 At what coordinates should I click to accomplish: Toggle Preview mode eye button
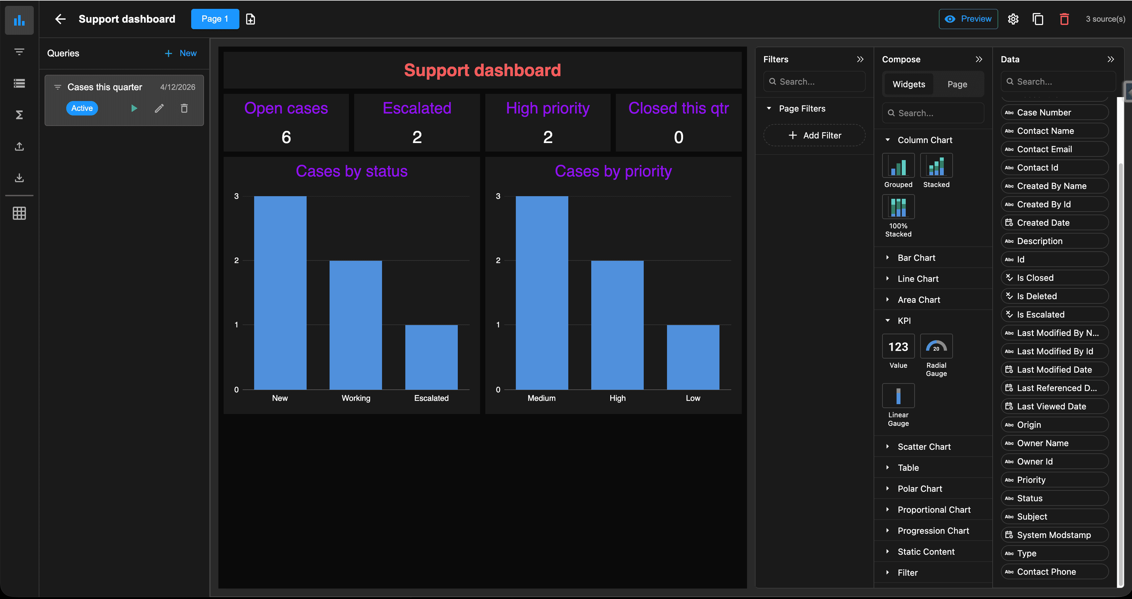968,19
